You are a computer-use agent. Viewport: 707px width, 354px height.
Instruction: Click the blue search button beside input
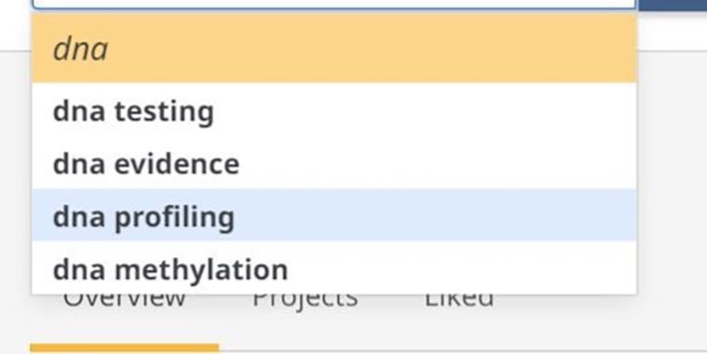[673, 5]
